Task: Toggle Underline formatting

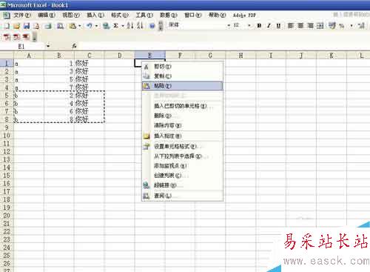Action: pyautogui.click(x=278, y=26)
